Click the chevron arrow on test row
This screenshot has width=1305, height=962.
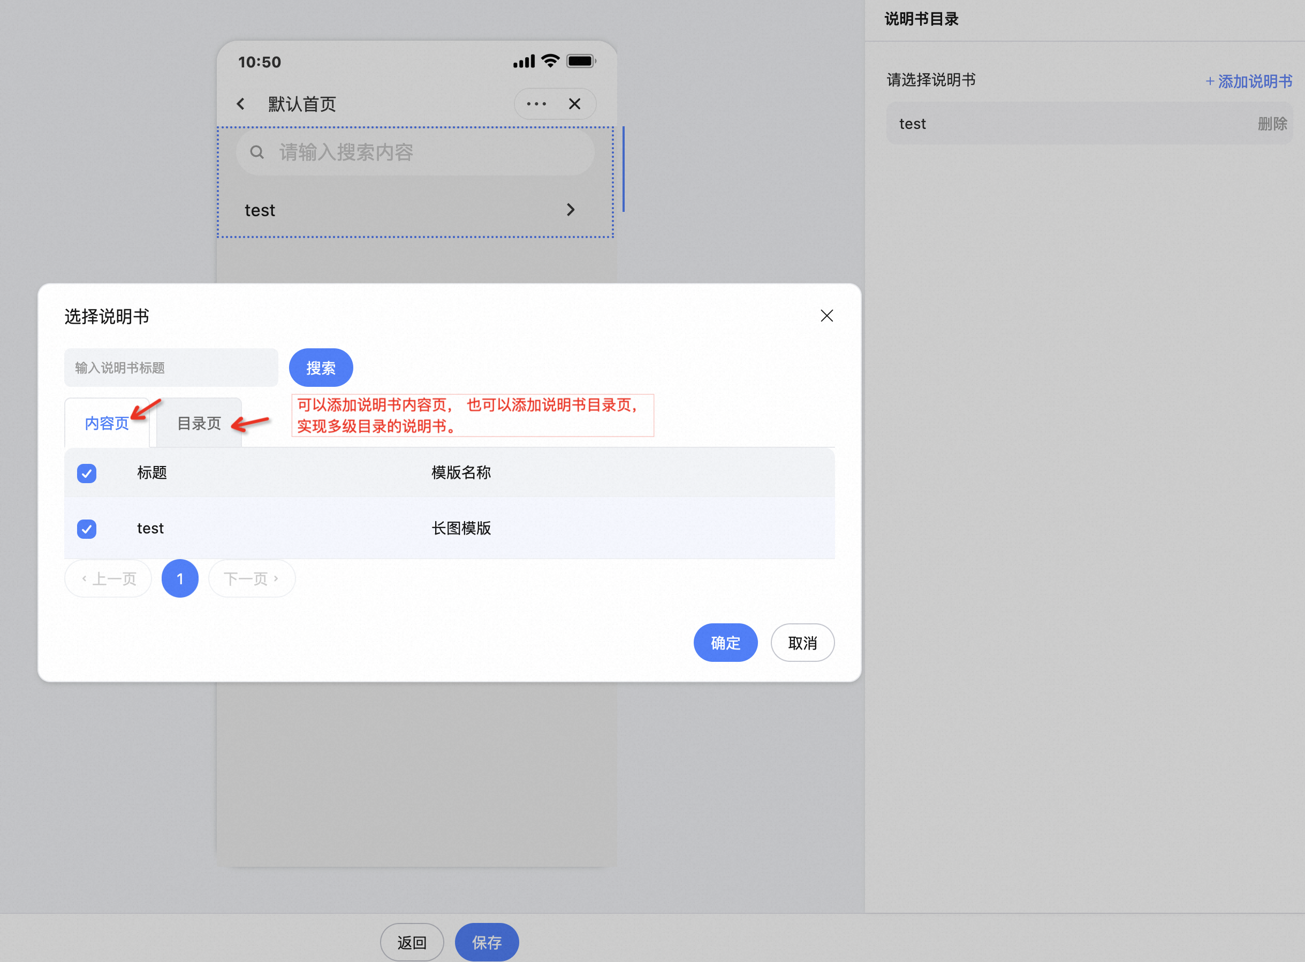571,210
